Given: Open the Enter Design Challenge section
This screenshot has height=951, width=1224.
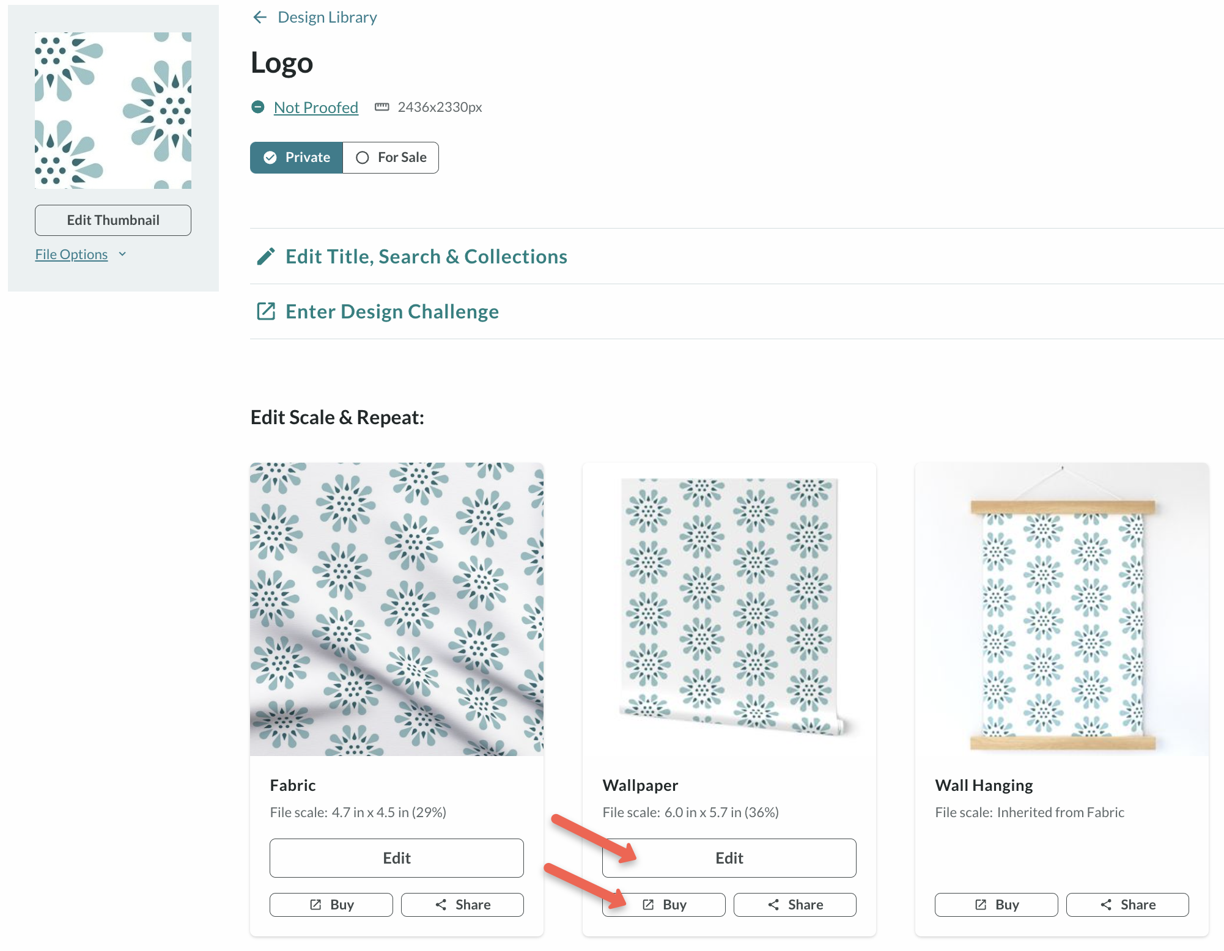Looking at the screenshot, I should click(x=392, y=312).
